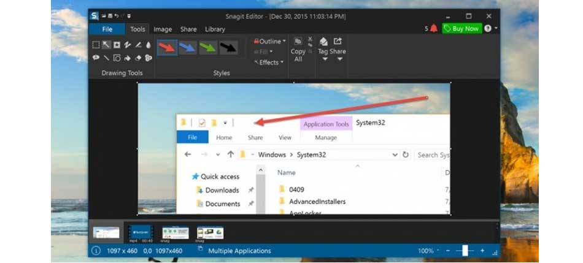583x263 pixels.
Task: Select the Blur droplet tool
Action: [x=149, y=45]
